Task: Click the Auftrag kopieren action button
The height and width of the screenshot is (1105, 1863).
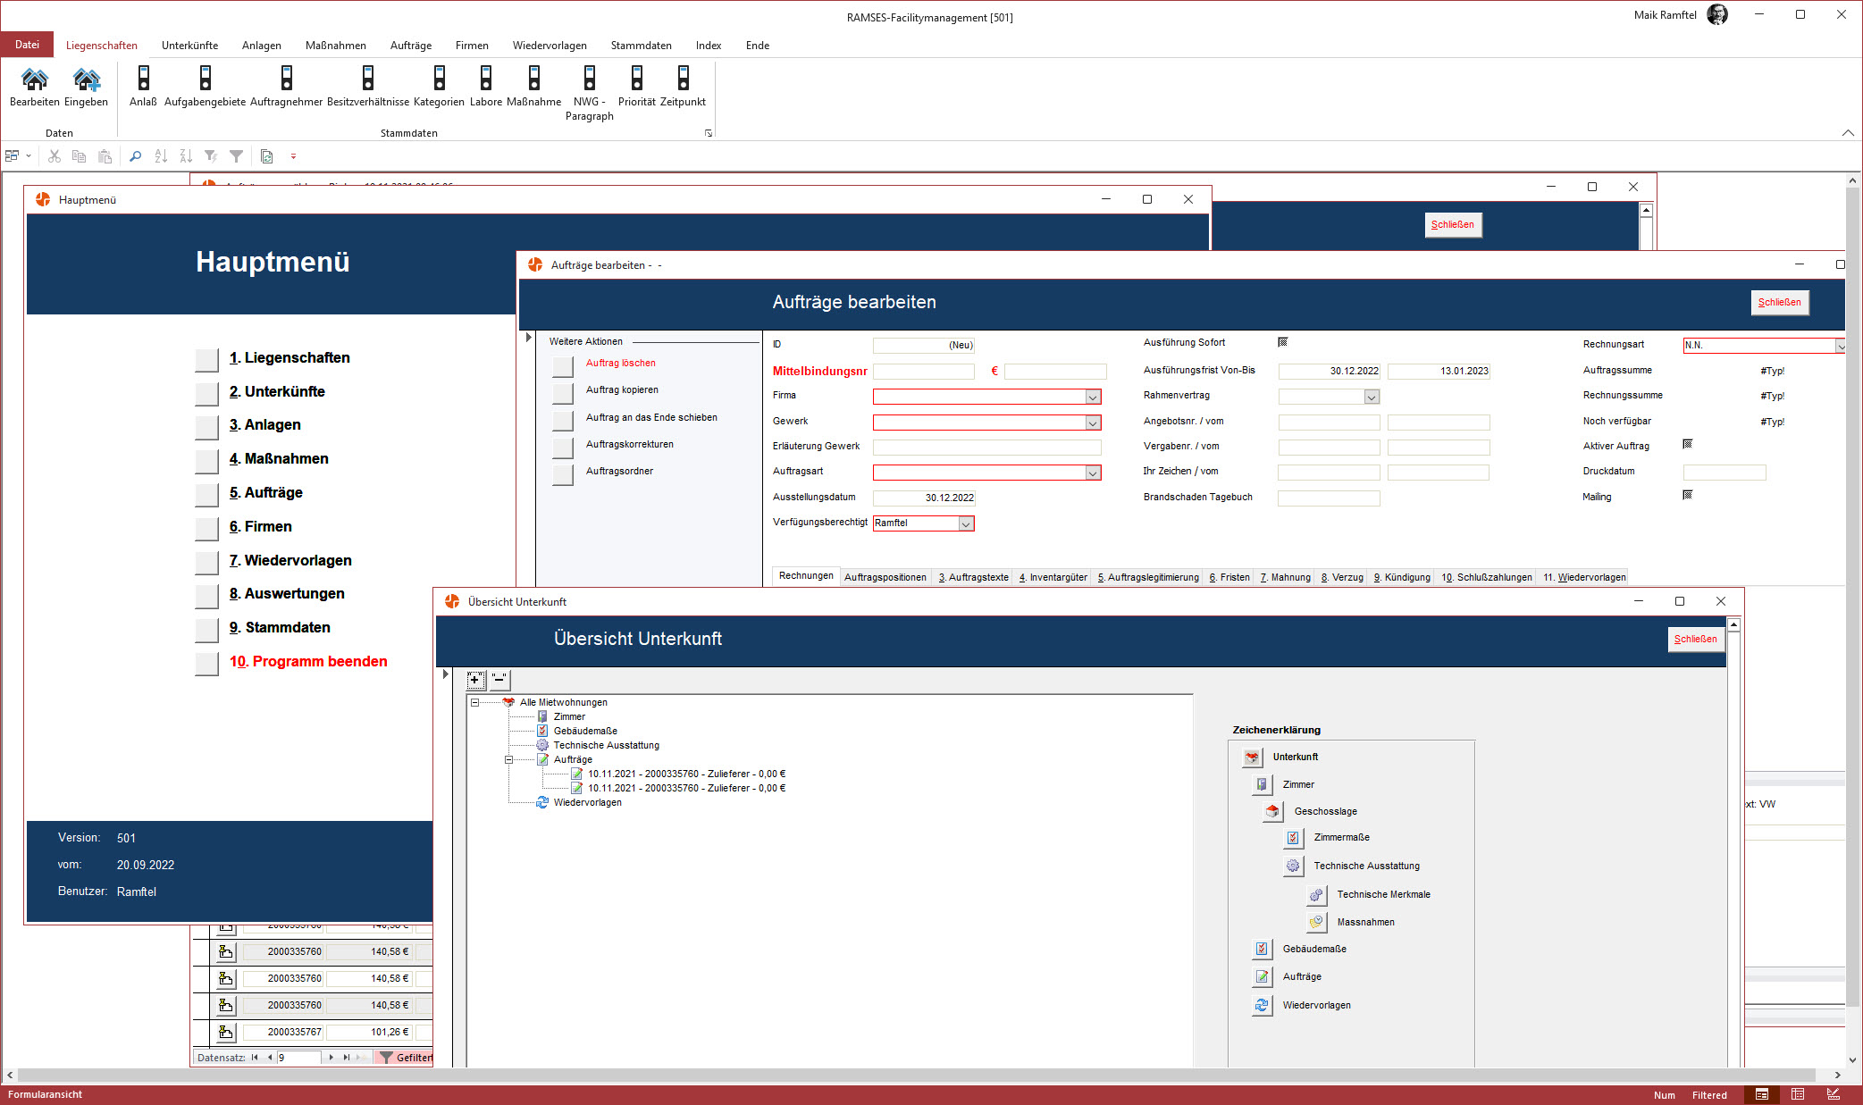Action: pos(563,393)
